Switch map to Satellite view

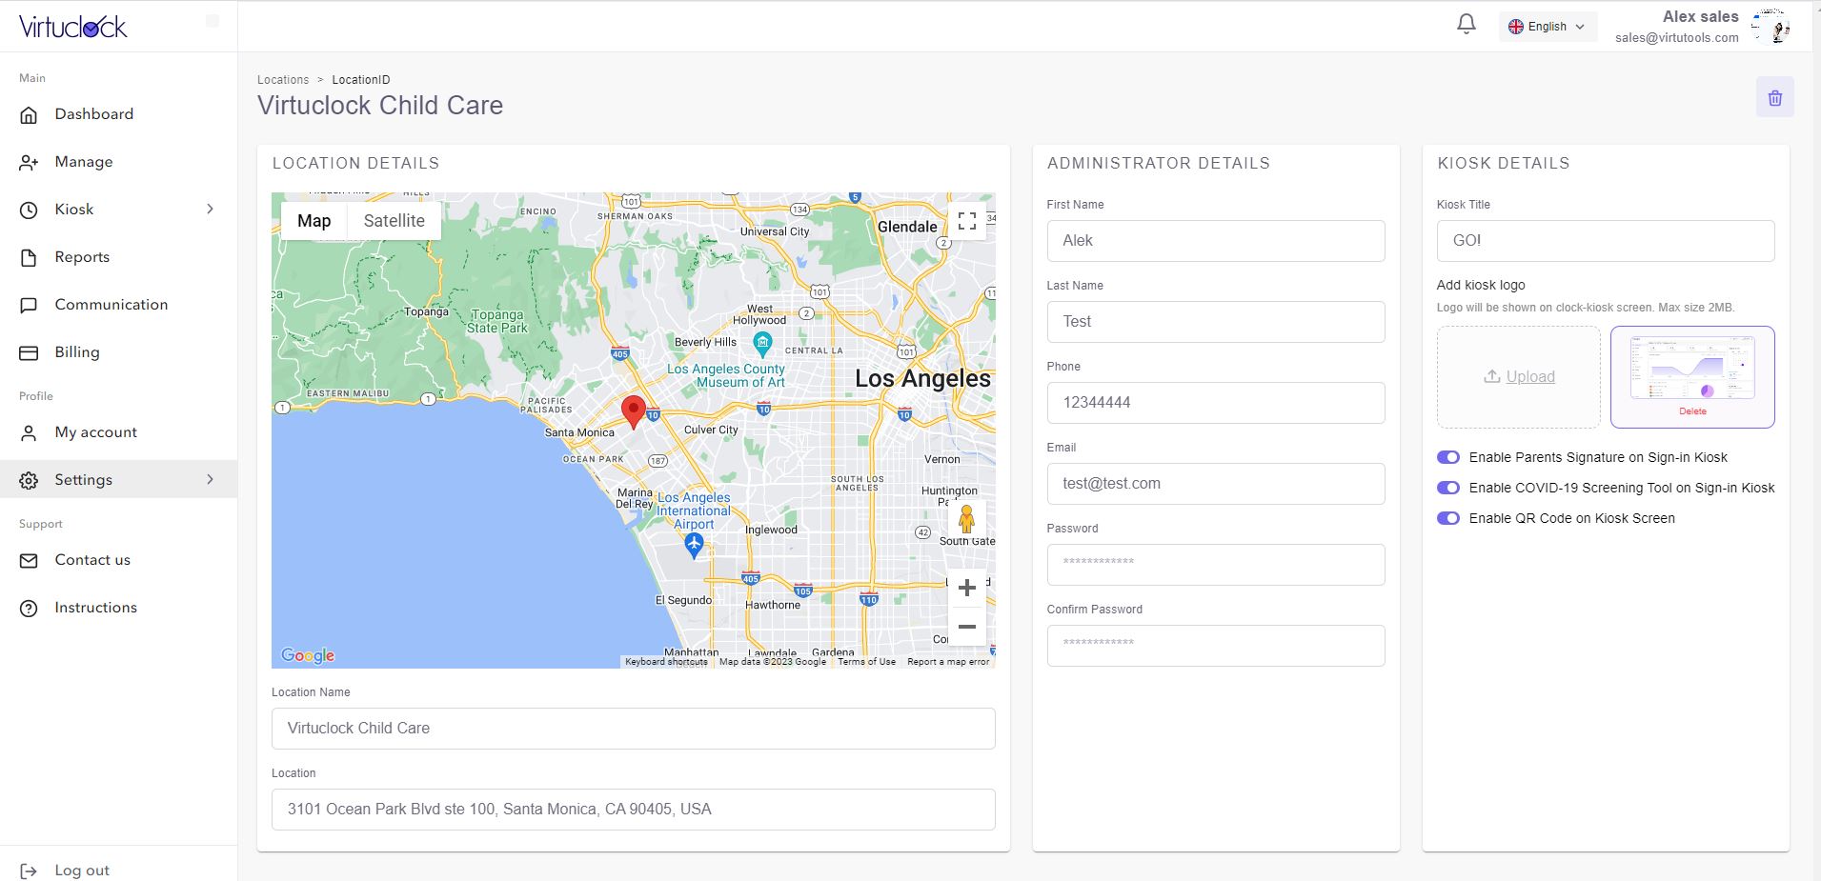[395, 221]
